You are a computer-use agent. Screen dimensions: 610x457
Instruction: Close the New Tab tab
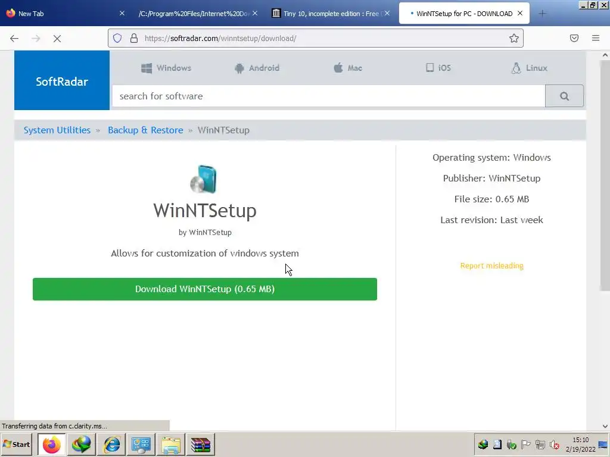(122, 13)
